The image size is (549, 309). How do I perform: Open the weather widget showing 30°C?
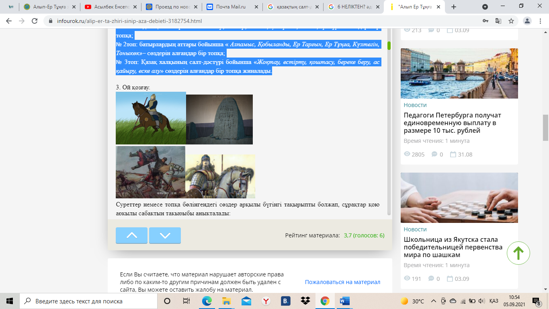pos(412,301)
